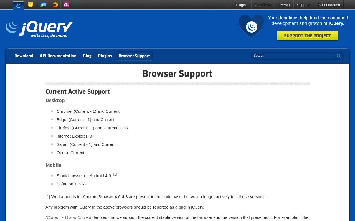Viewport: 355px width, 221px height.
Task: Click the Opera: Current list item
Action: [x=70, y=153]
